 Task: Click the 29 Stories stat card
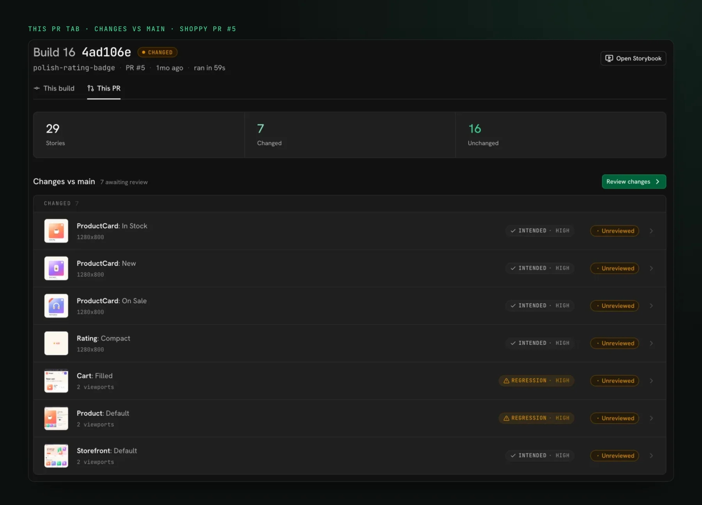point(139,135)
